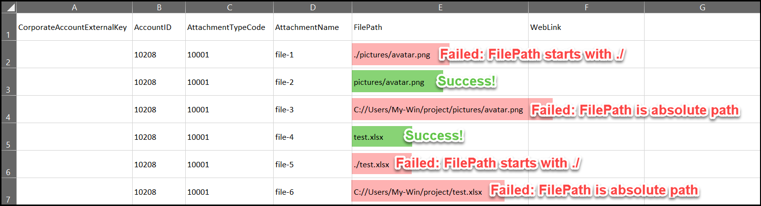Select column G header
The width and height of the screenshot is (761, 206).
pos(702,7)
